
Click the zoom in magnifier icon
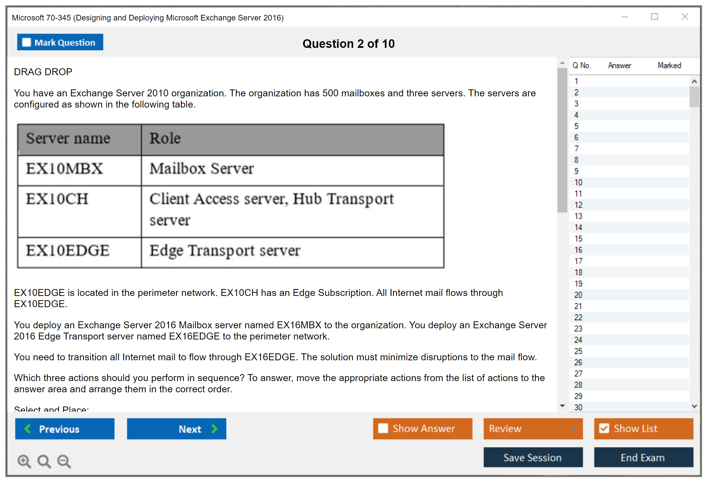(x=24, y=461)
